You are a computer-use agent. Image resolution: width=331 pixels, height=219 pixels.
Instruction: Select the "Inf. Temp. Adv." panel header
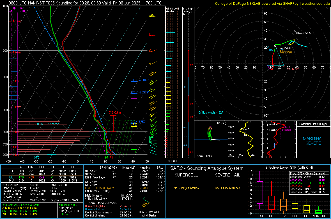tap(188, 11)
